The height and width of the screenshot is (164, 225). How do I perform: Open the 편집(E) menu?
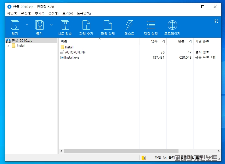26,14
